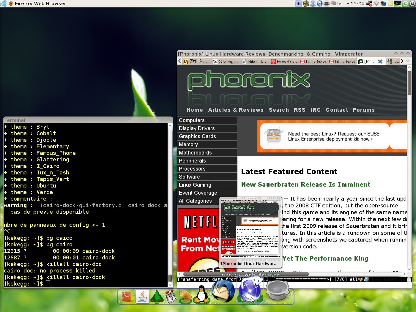Open the Wi-Fi signal tray icon
This screenshot has width=416, height=312.
pos(376,4)
